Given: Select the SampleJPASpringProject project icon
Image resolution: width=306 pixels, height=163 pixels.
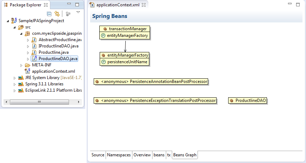Looking at the screenshot, I should point(14,20).
